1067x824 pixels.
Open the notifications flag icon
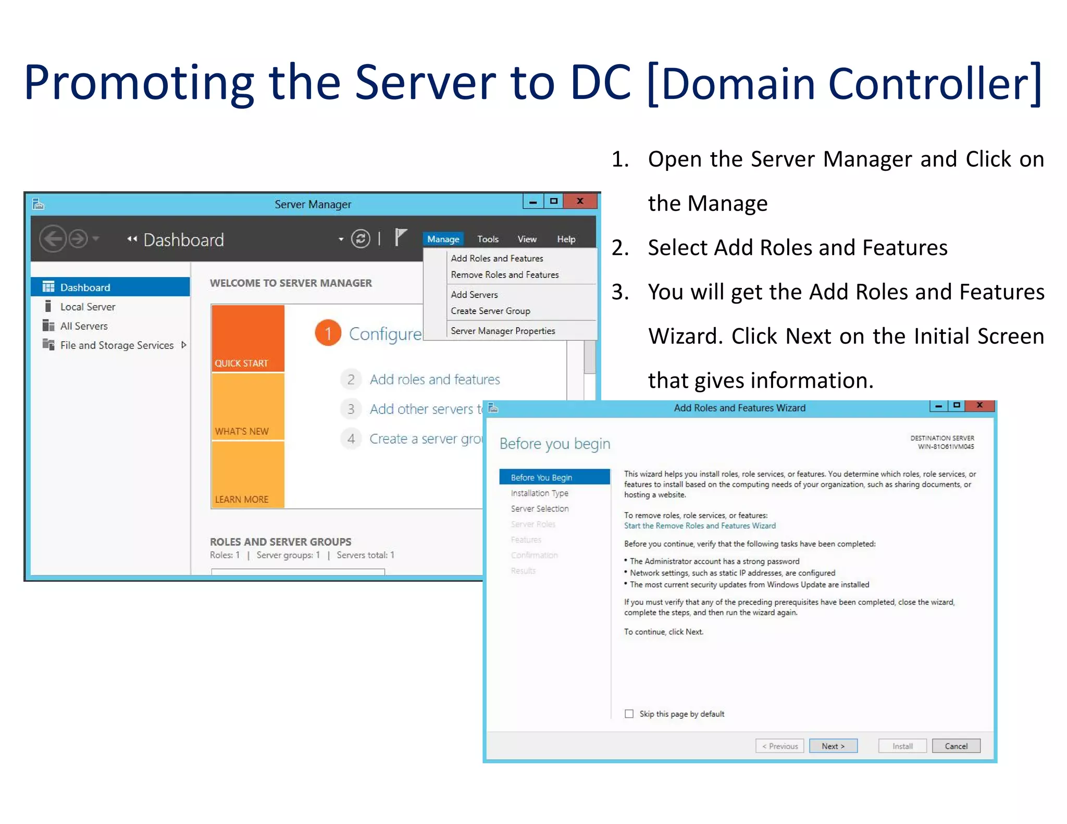pyautogui.click(x=400, y=237)
